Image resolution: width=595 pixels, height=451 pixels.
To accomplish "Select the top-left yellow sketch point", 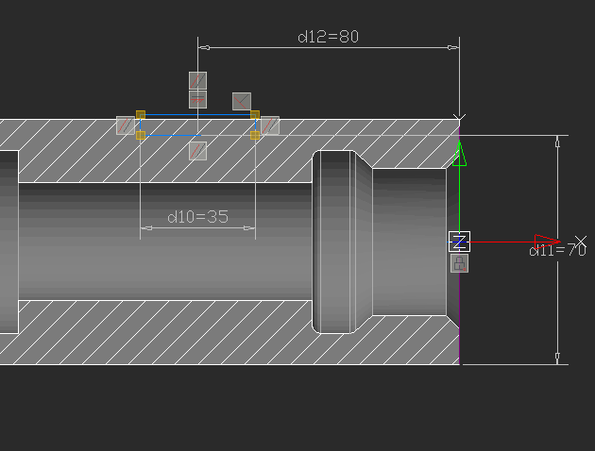I will click(x=140, y=114).
